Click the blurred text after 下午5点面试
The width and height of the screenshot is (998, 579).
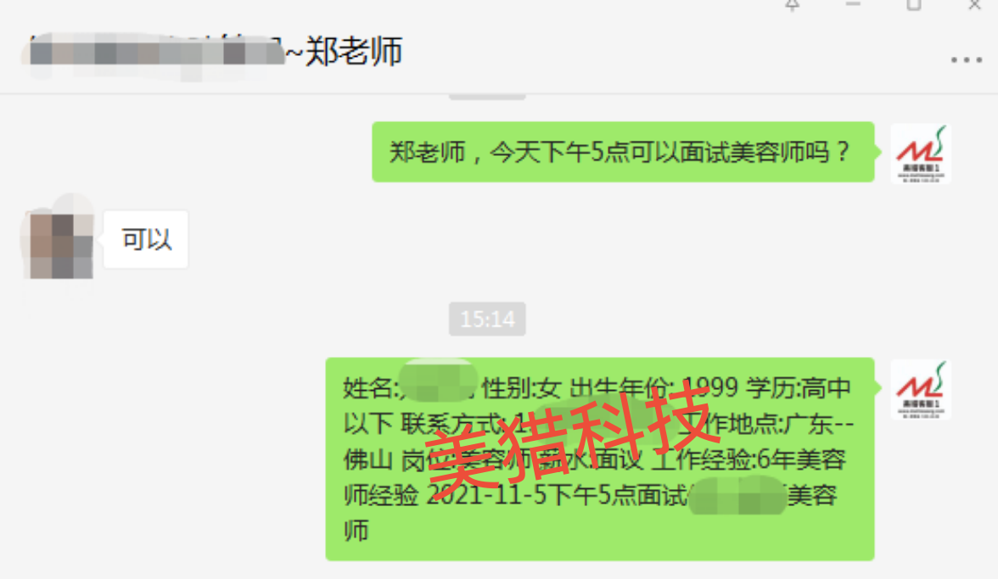(x=737, y=496)
